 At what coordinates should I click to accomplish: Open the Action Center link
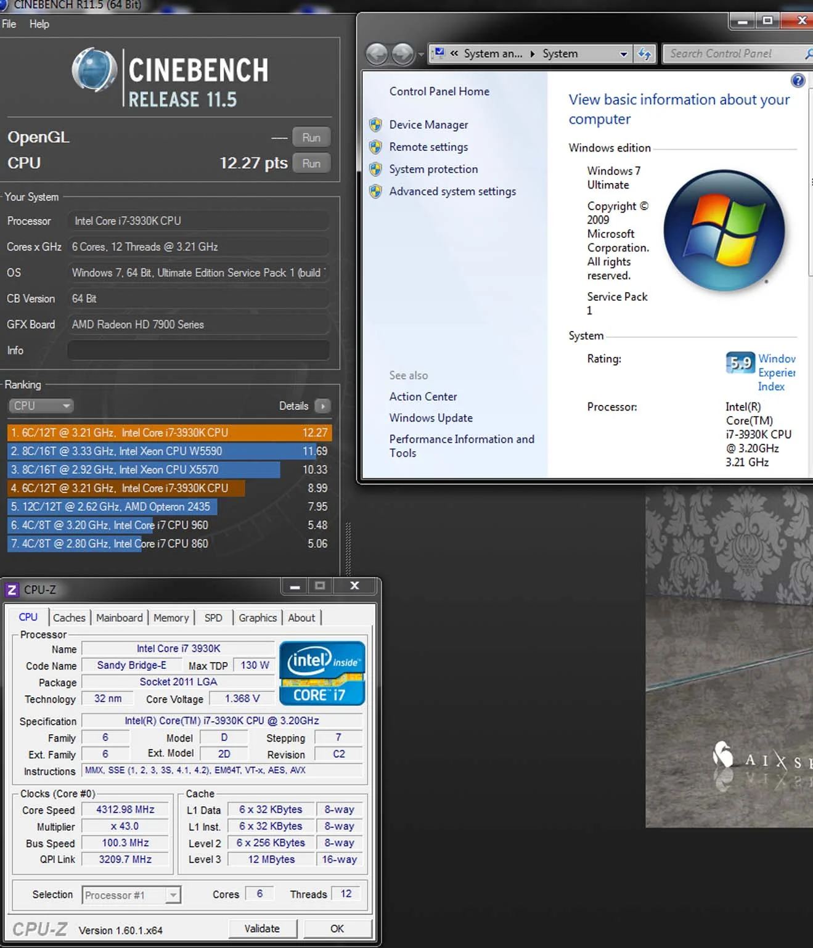click(x=423, y=396)
